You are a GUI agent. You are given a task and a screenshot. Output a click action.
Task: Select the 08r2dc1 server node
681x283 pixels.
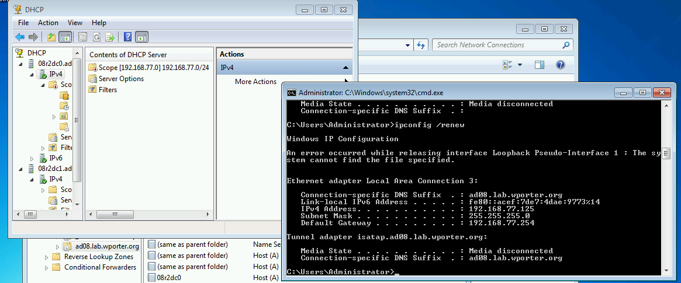tap(54, 168)
